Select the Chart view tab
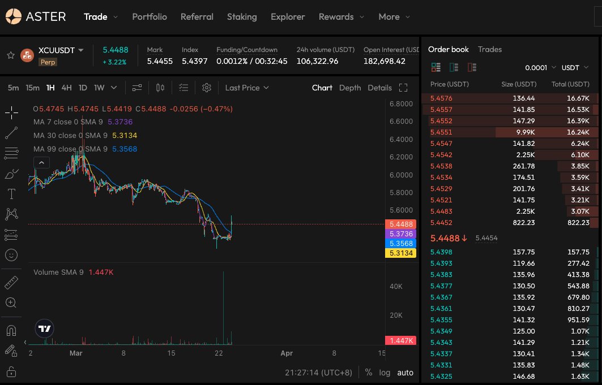 coord(322,88)
